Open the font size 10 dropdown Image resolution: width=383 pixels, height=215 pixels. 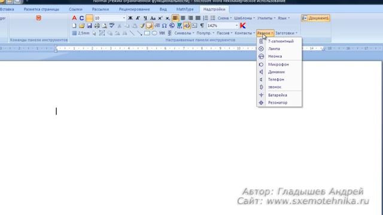pos(124,18)
